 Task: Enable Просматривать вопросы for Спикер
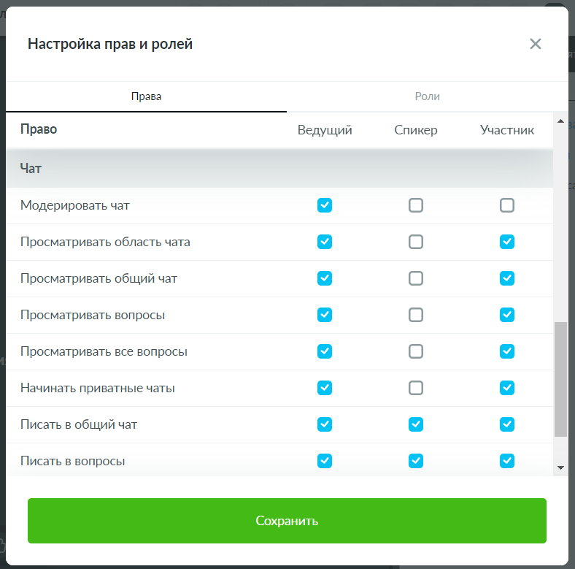416,315
